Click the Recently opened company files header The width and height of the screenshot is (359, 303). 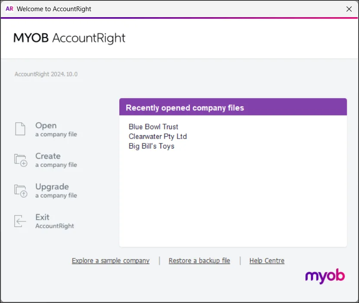233,107
